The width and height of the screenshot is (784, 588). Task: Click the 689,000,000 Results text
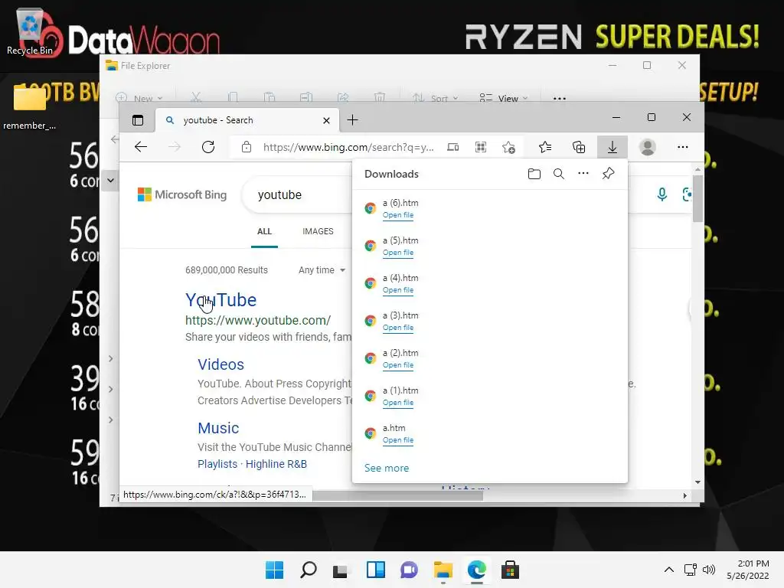[227, 270]
